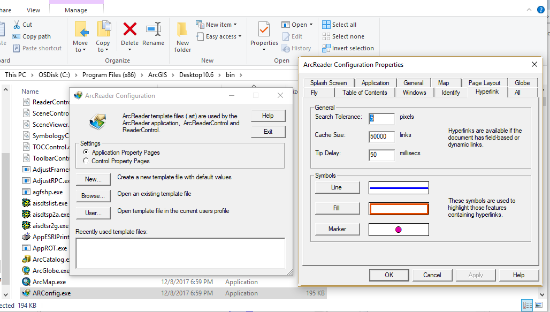The height and width of the screenshot is (312, 550).
Task: Click the ArcCatalog.exe file icon
Action: 26,259
